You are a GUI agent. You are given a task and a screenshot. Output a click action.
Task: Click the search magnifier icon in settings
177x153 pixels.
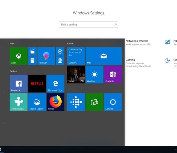[115, 25]
